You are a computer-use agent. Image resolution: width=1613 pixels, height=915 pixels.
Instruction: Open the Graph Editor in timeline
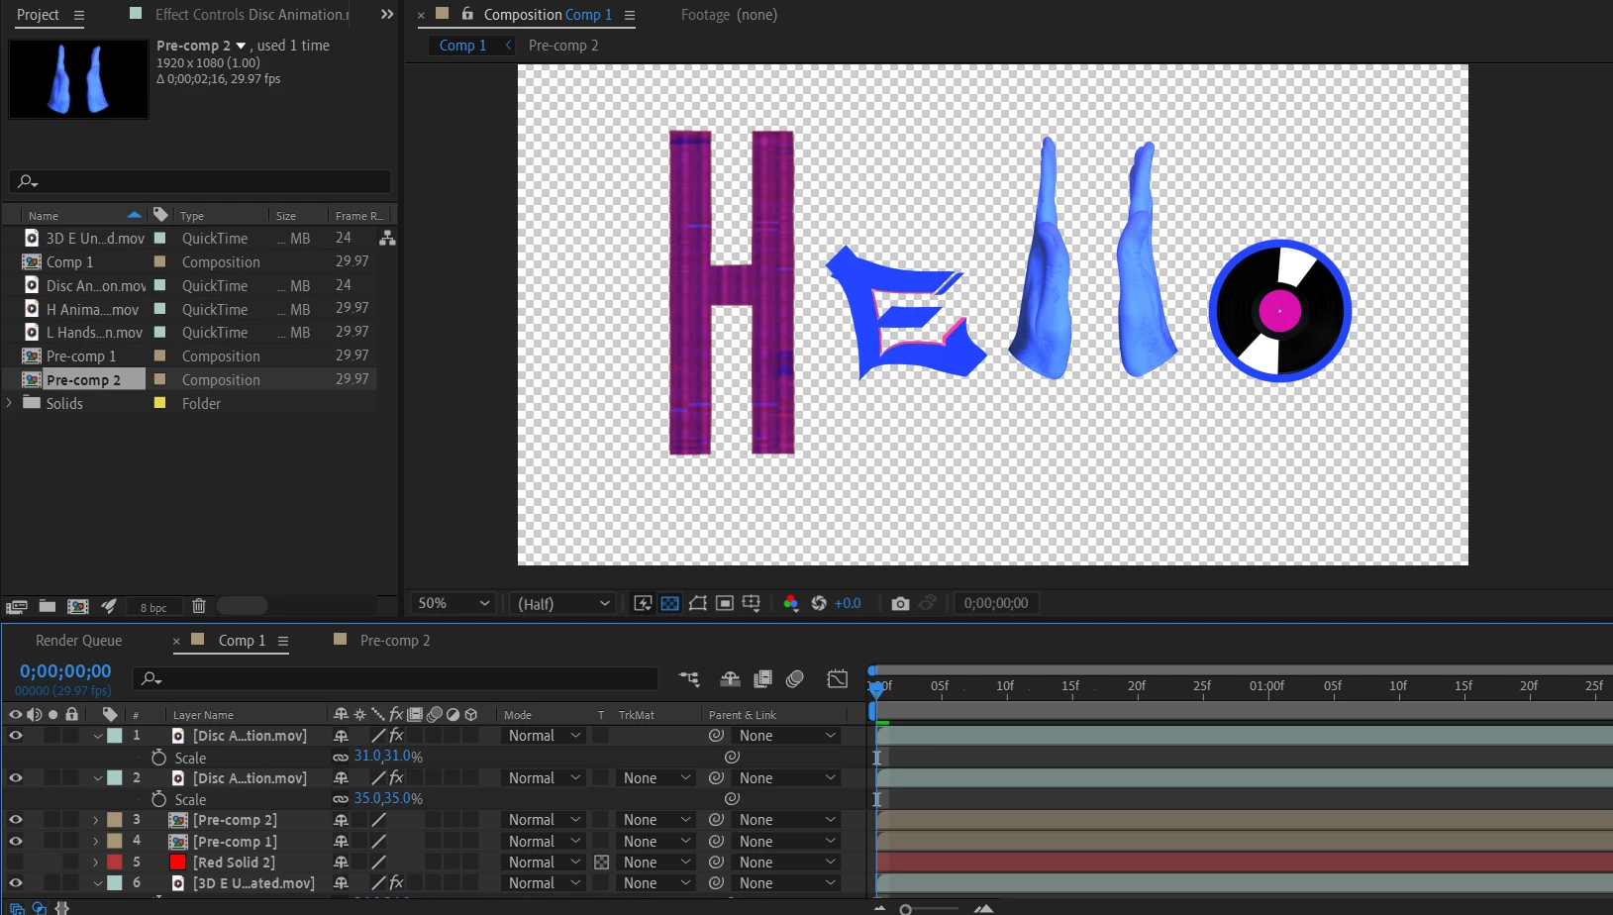(x=838, y=679)
